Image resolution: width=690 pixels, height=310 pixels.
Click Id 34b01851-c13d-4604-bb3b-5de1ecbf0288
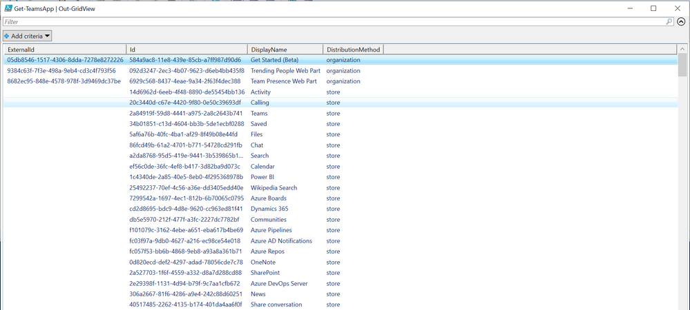186,124
